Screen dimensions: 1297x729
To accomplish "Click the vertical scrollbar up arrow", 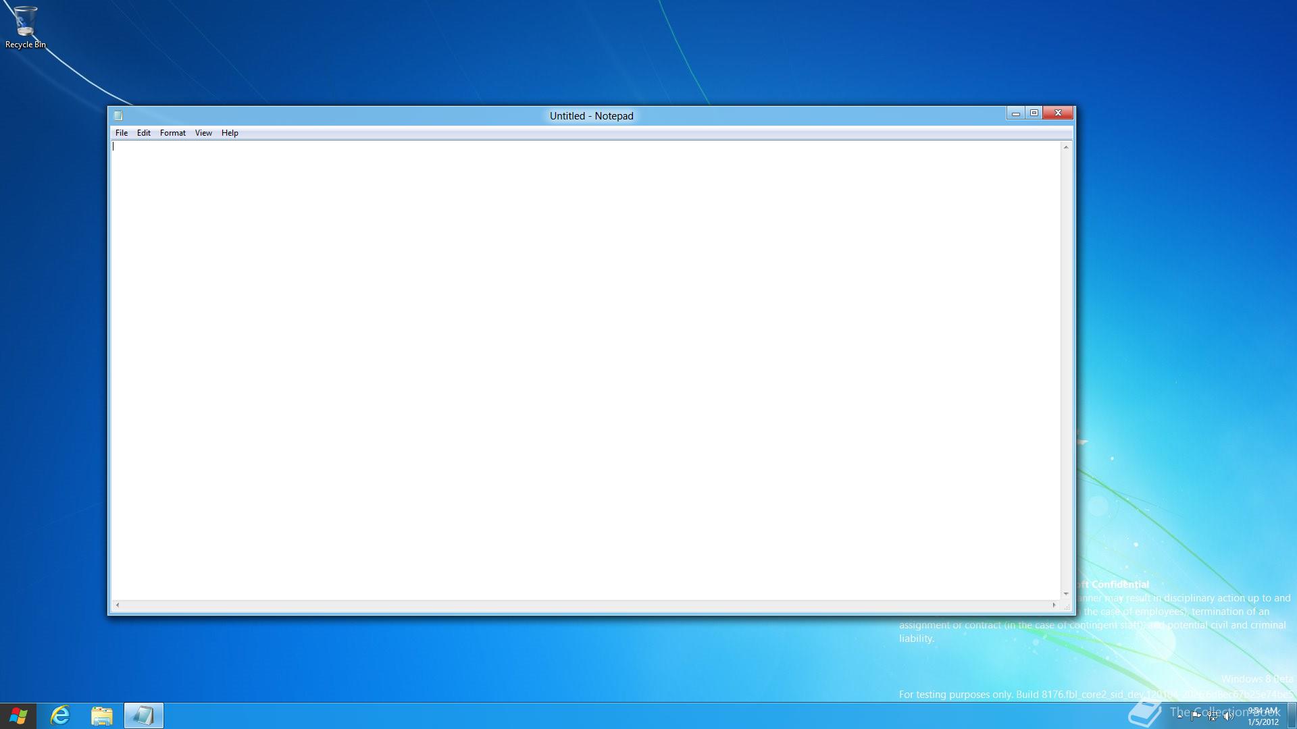I will [1066, 147].
